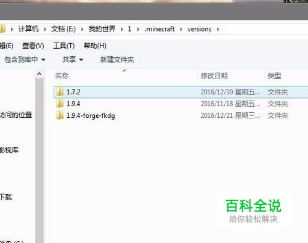308x243 pixels.
Task: Select the 1.9.4 folder icon
Action: coord(60,104)
